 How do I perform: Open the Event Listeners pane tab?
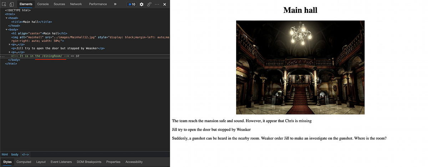(x=61, y=162)
